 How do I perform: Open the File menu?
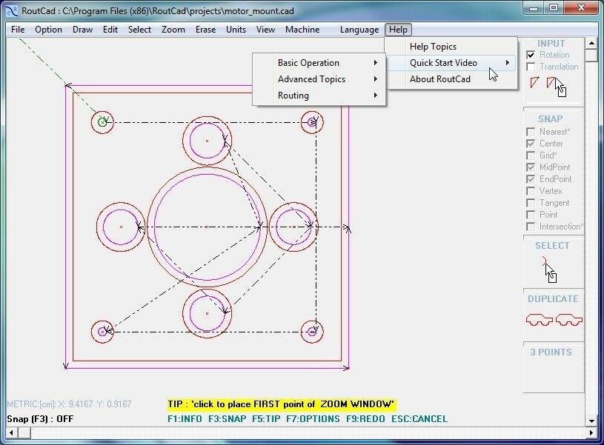18,30
